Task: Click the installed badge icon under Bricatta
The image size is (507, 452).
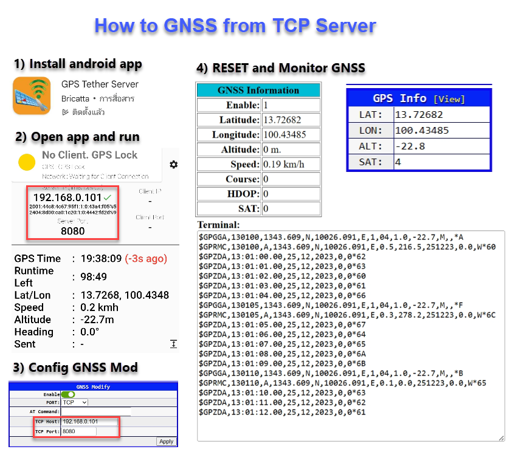Action: pos(66,112)
